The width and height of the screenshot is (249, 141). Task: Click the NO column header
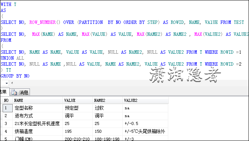tap(7, 100)
